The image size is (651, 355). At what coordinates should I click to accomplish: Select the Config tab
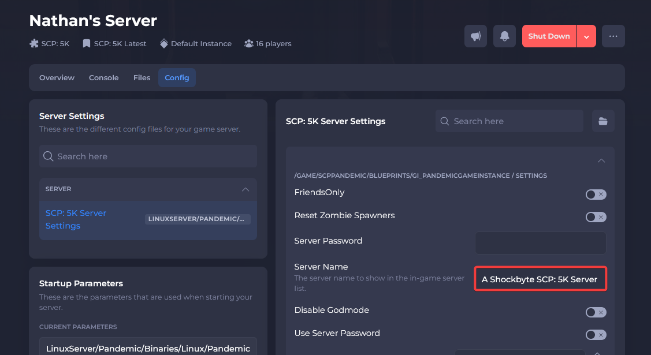point(177,77)
